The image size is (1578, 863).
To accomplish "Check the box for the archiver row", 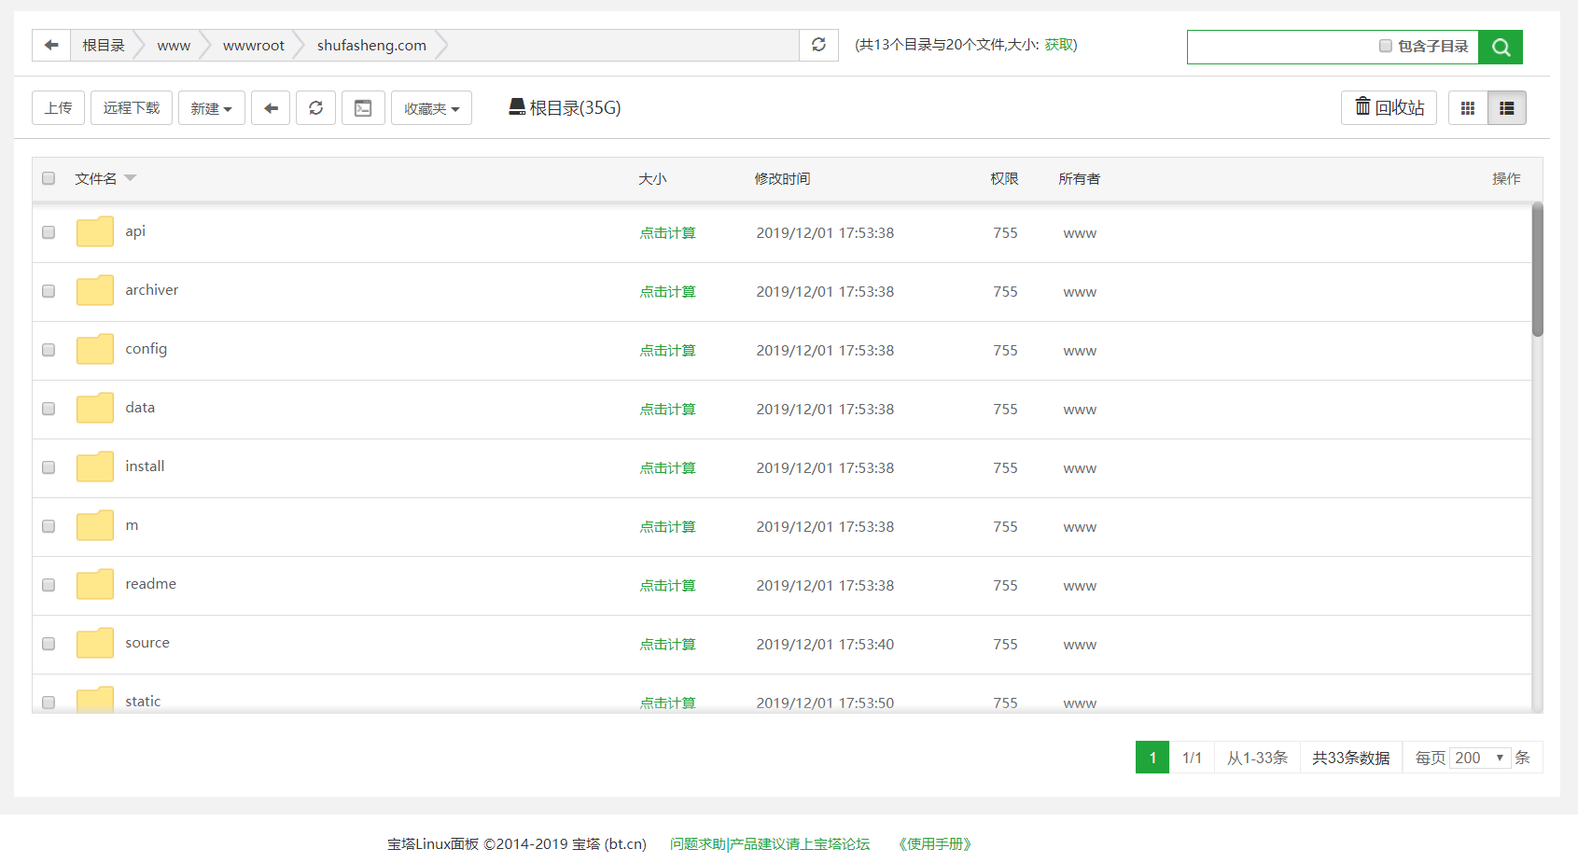I will (x=49, y=291).
